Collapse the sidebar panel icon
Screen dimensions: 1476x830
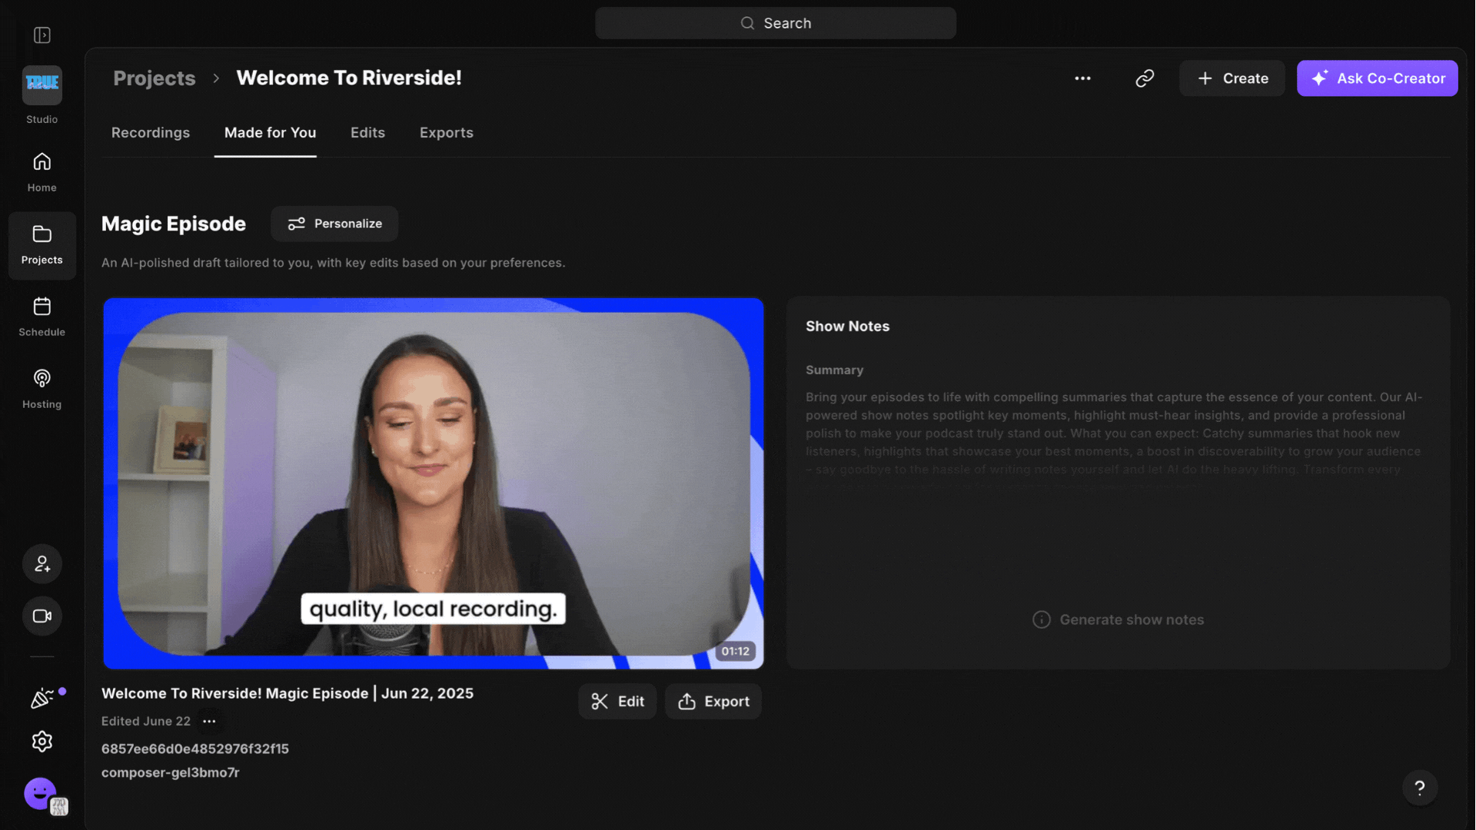[x=42, y=35]
